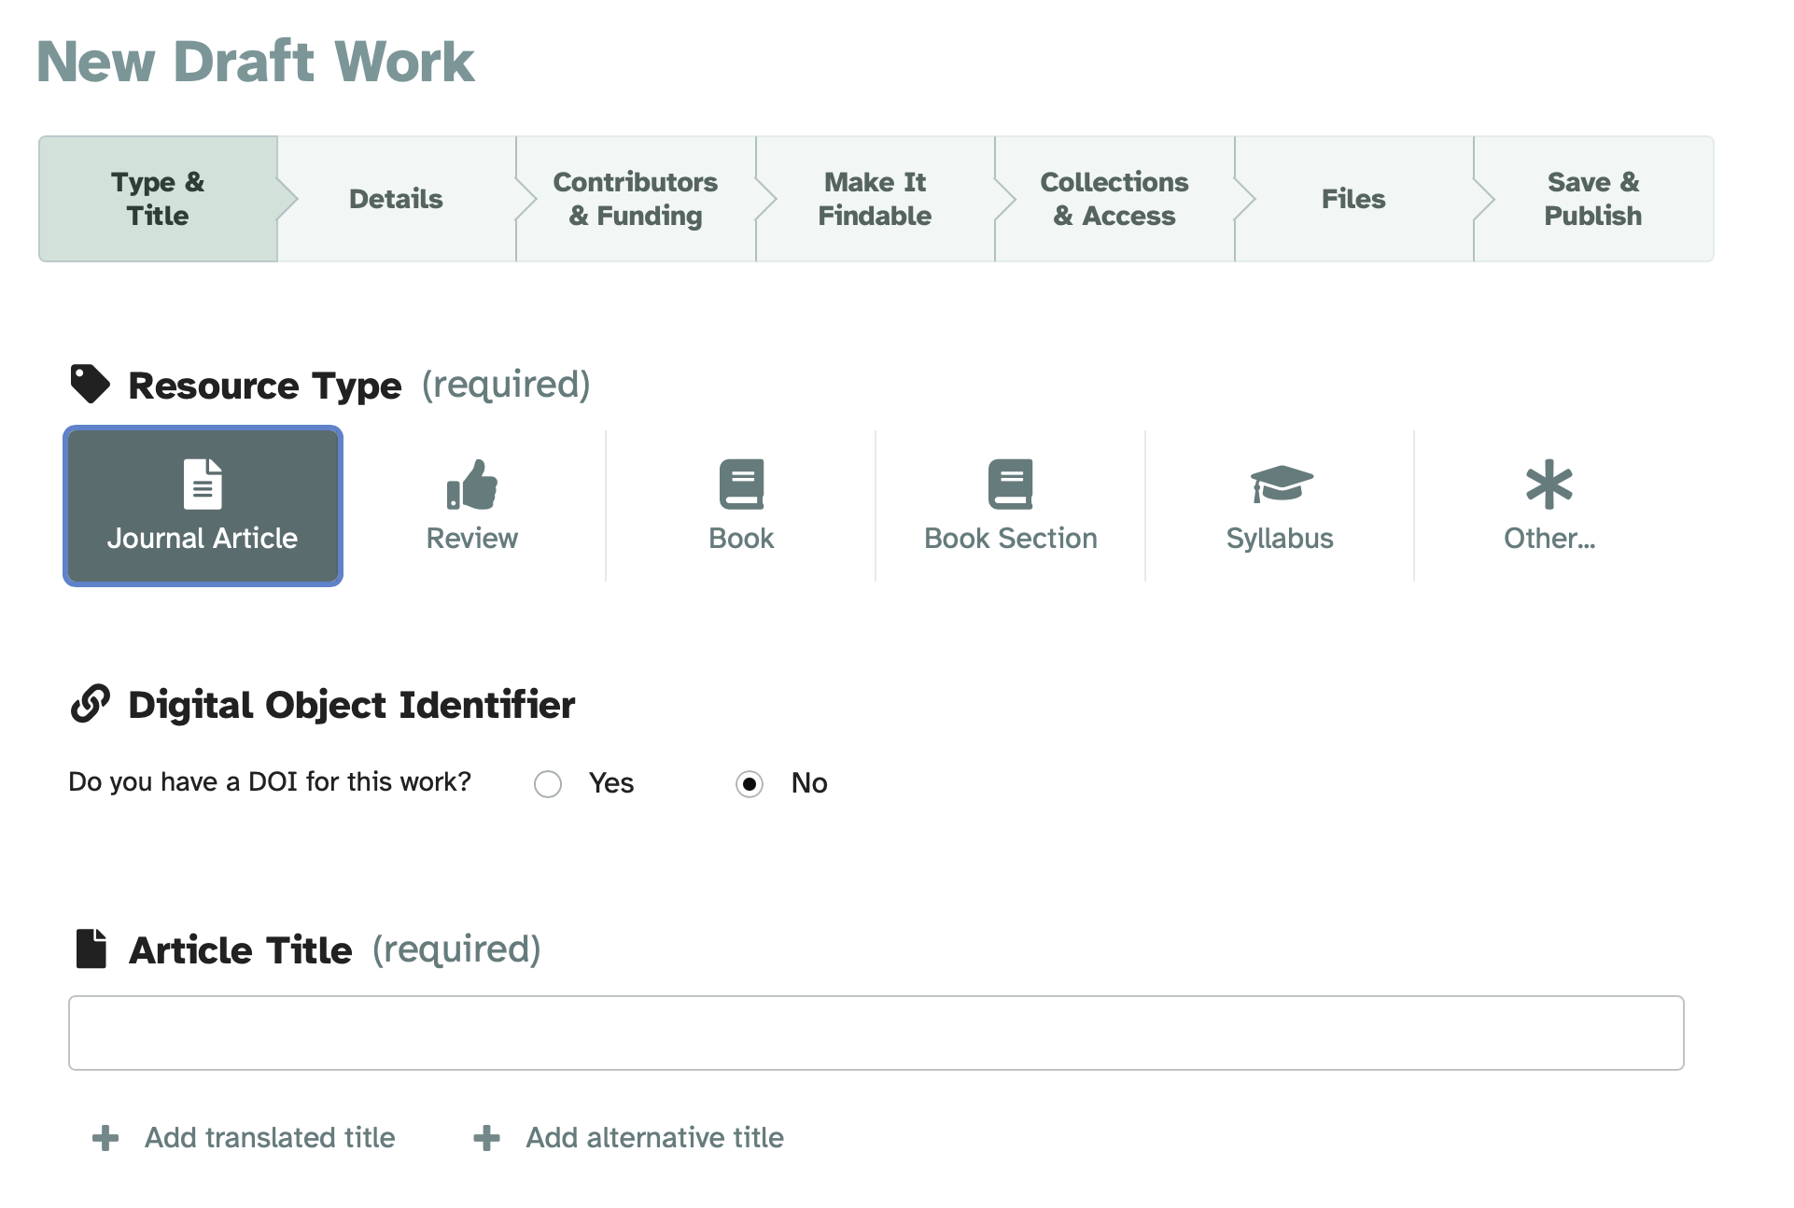Switch to Make It Findable step
The height and width of the screenshot is (1208, 1794).
875,199
